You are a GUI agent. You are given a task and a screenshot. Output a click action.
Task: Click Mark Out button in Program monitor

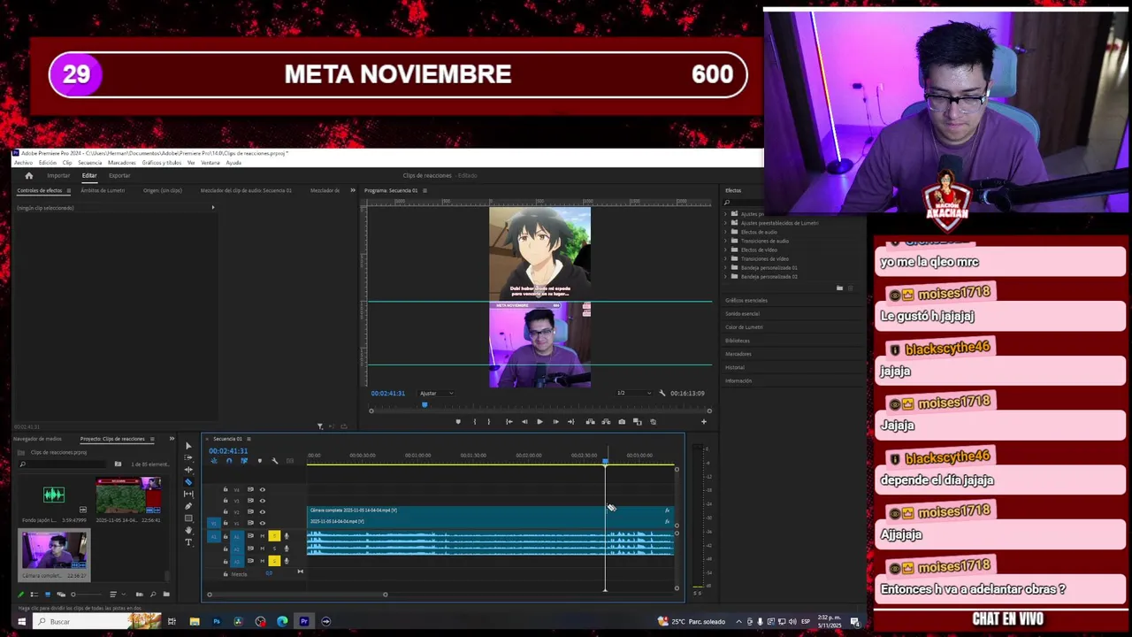pyautogui.click(x=489, y=421)
